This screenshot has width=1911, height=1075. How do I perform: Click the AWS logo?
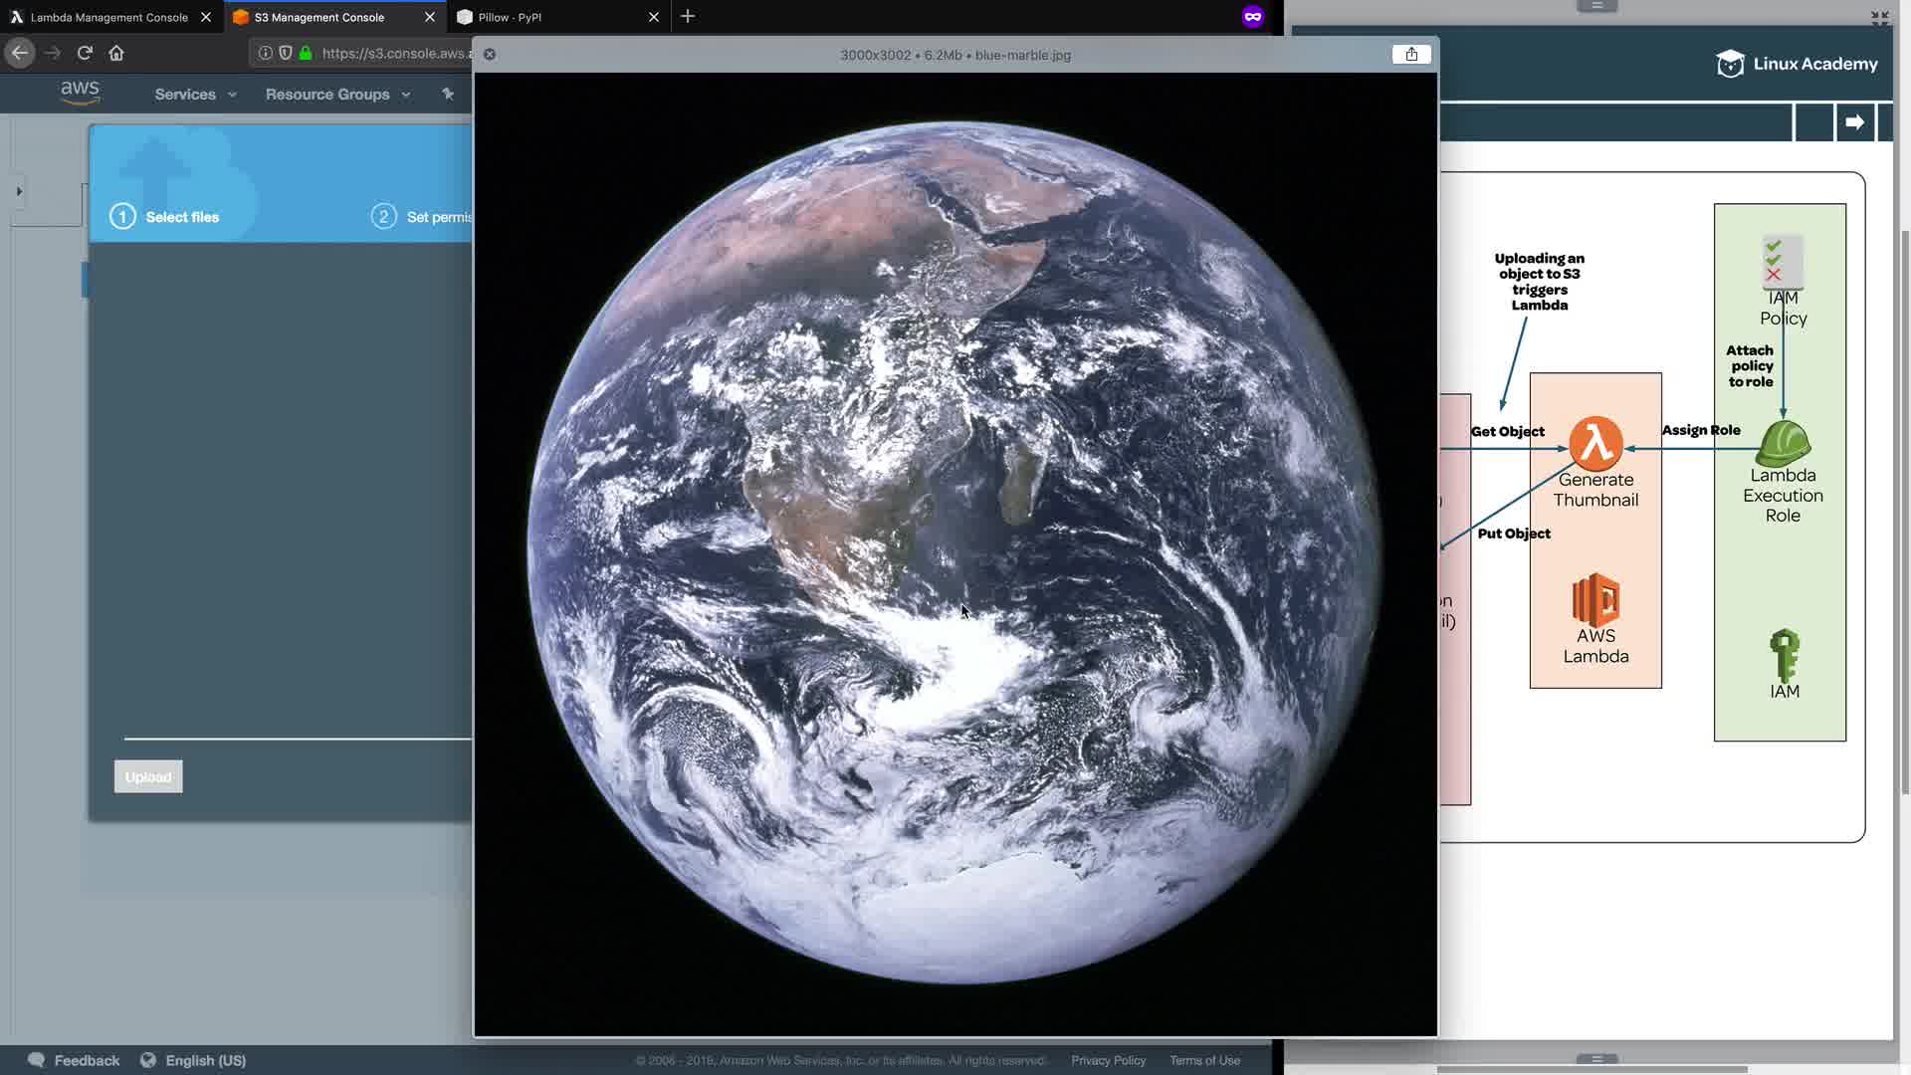click(x=80, y=93)
